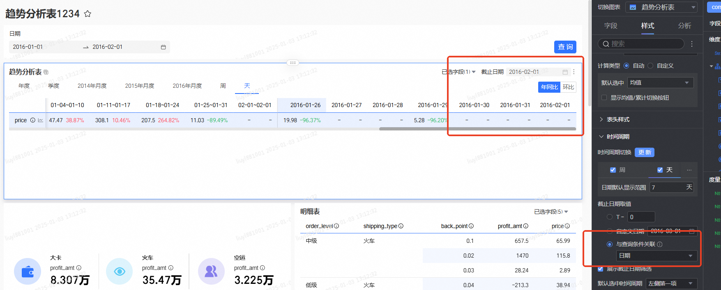721x290 pixels.
Task: Enable 显示均值/累计切换按钮 checkbox
Action: tap(604, 98)
